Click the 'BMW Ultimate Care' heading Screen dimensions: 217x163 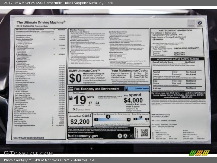pos(84,71)
